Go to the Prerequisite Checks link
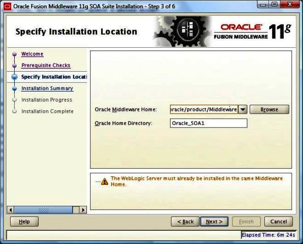 click(46, 65)
